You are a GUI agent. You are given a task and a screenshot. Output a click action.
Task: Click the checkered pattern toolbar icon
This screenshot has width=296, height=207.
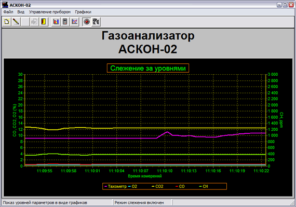(x=96, y=22)
